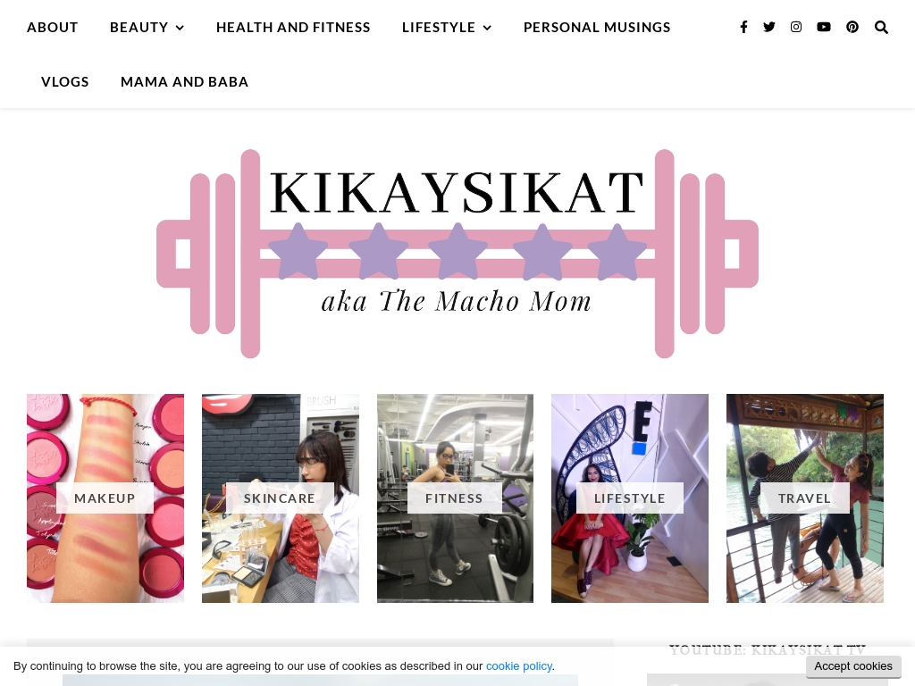The height and width of the screenshot is (686, 915).
Task: Click the Accept cookies button
Action: click(853, 666)
